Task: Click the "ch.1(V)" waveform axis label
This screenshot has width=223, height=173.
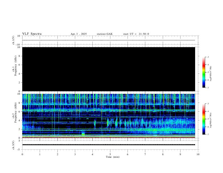Action: click(14, 40)
